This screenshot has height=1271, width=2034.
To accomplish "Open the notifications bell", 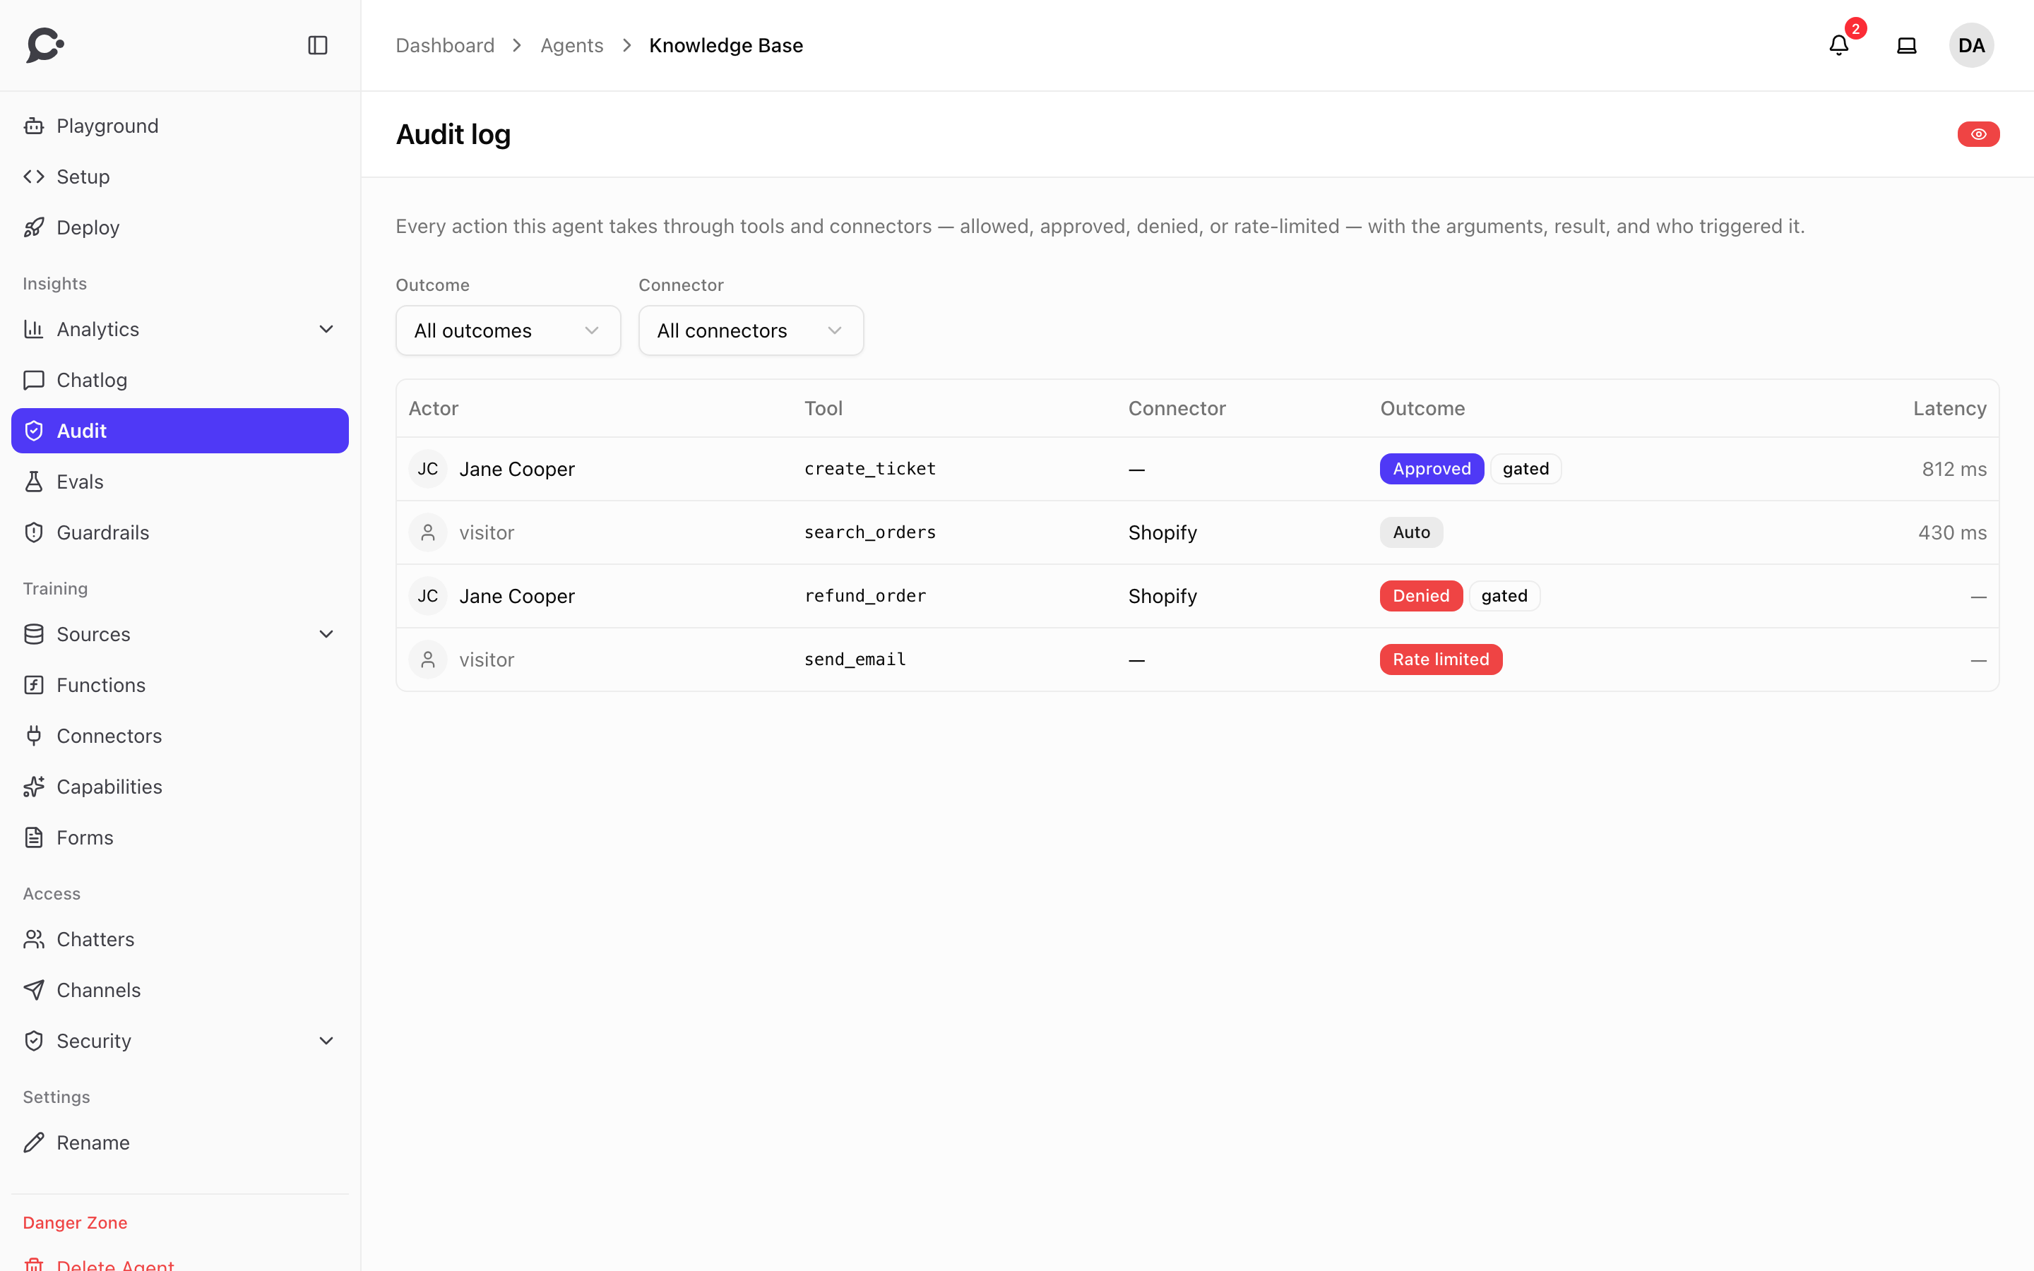I will pos(1839,45).
